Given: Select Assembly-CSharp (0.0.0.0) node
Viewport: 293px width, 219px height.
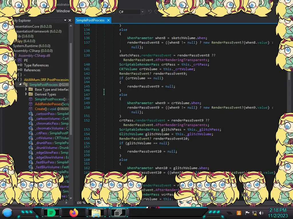Looking at the screenshot, I should (x=33, y=51).
